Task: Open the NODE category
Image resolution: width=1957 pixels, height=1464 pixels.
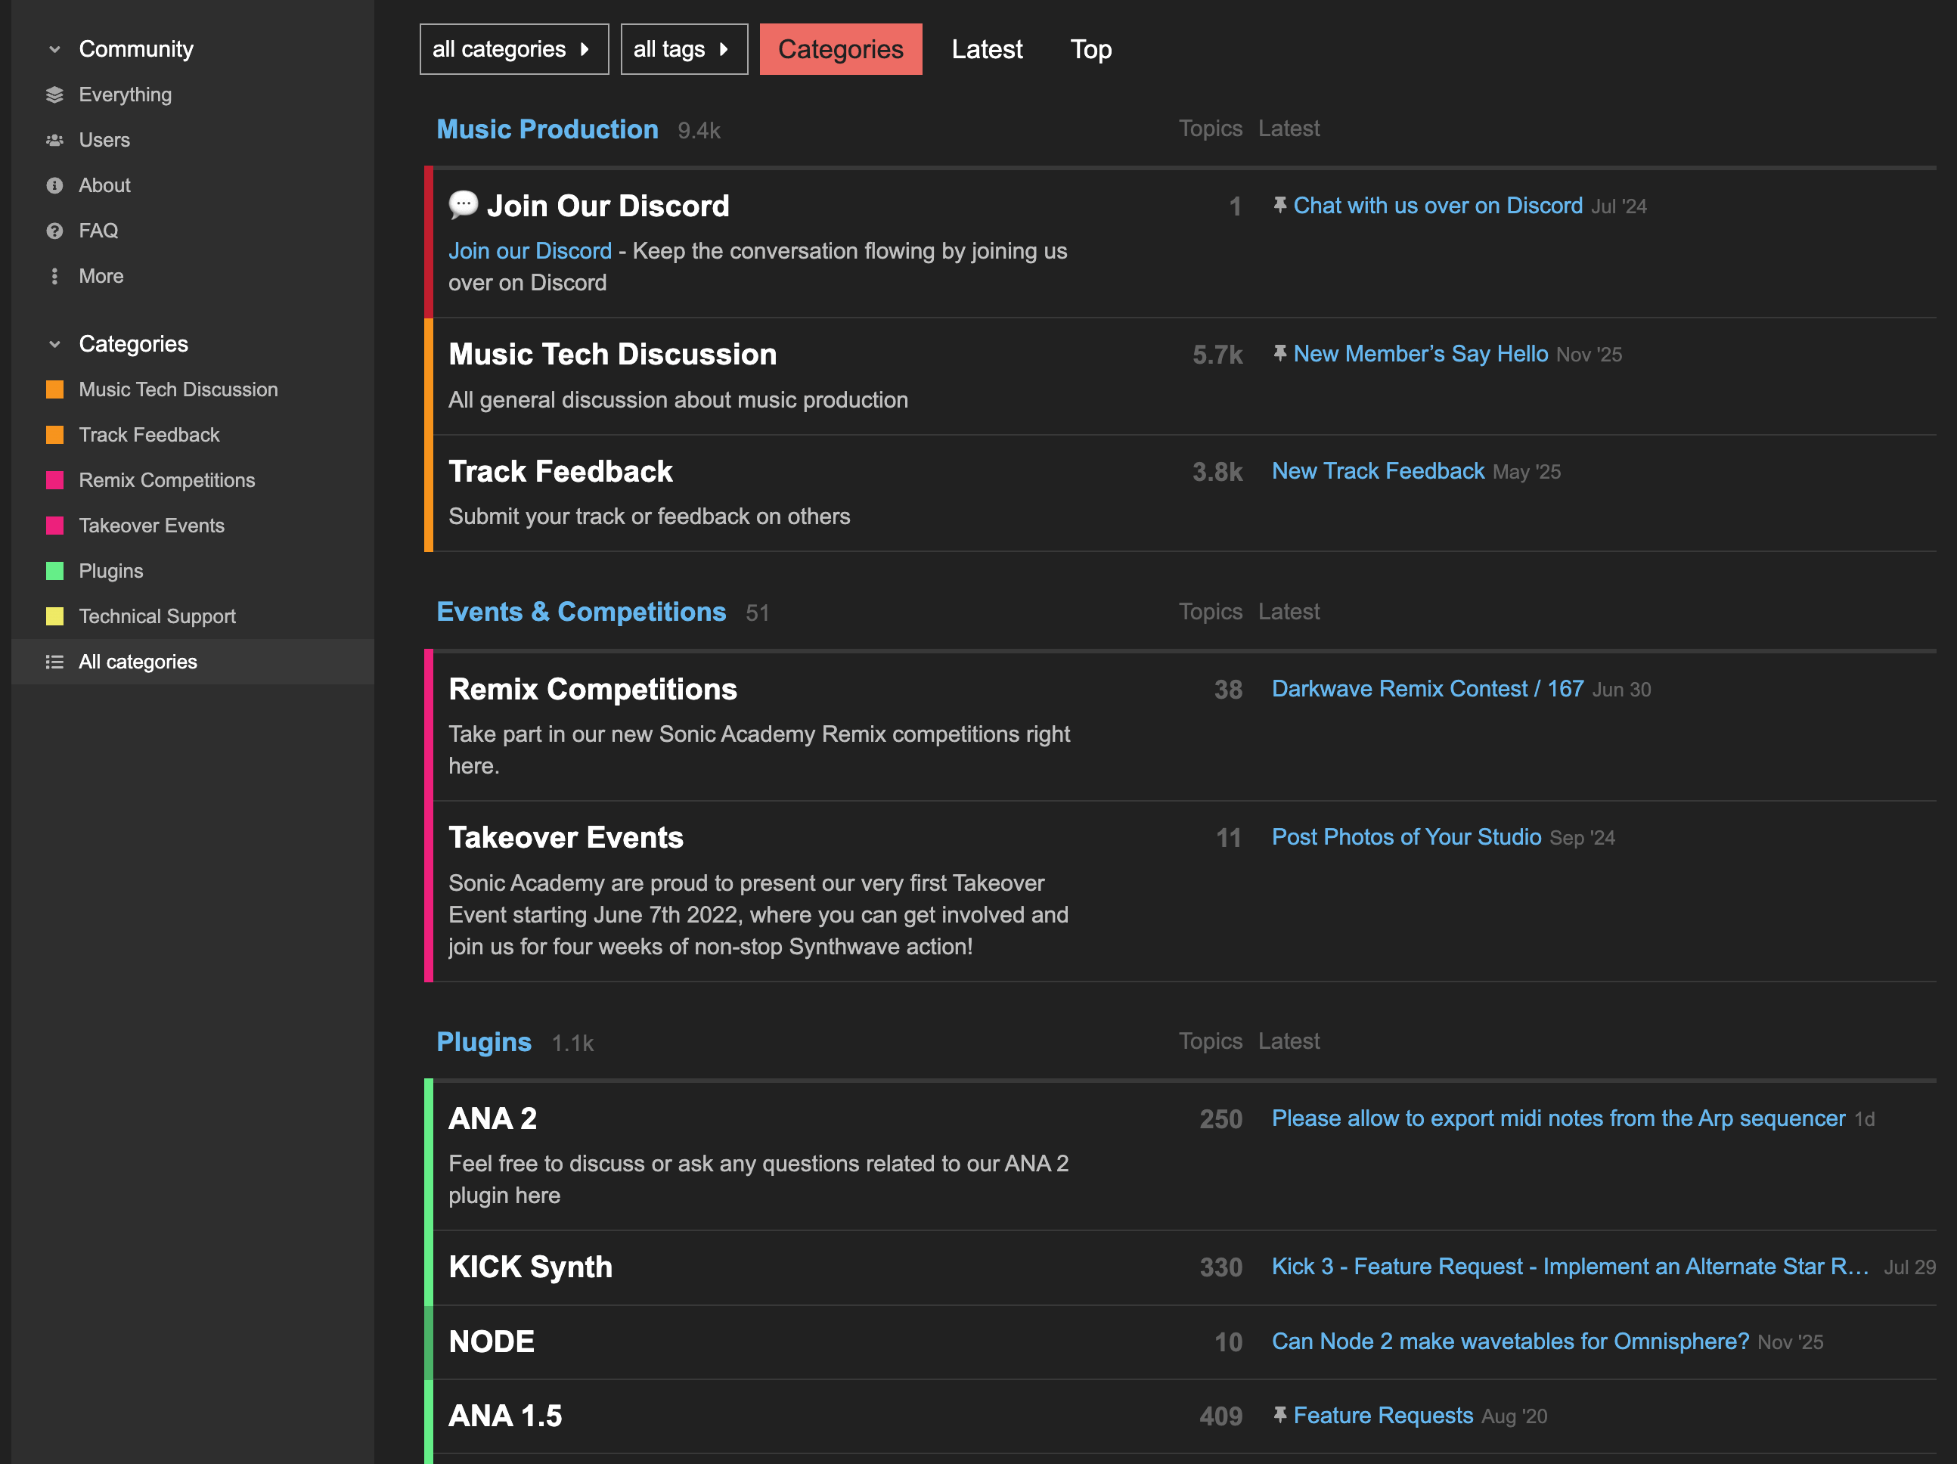Action: pos(491,1342)
